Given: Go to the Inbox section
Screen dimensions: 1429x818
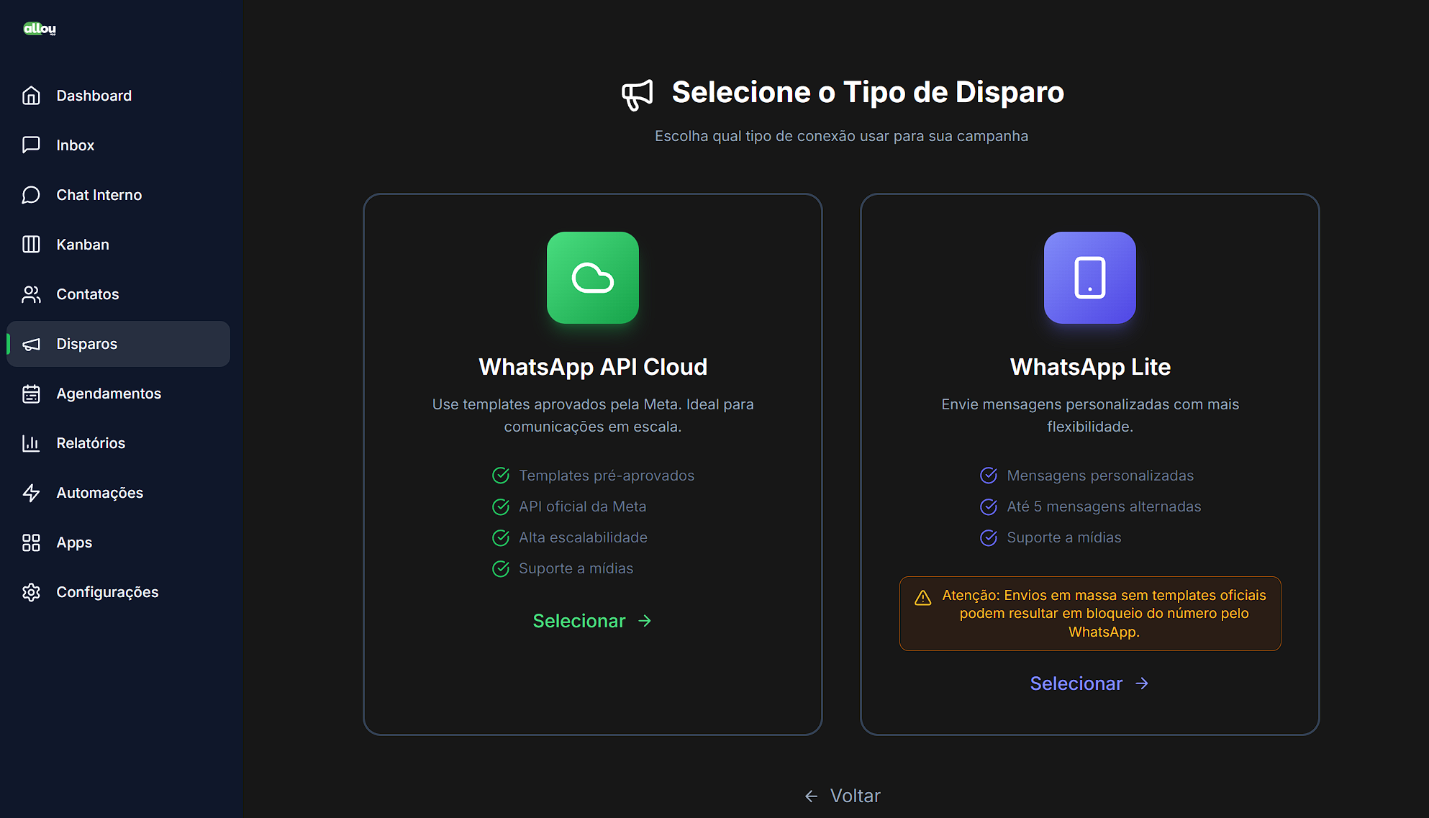Looking at the screenshot, I should (119, 145).
